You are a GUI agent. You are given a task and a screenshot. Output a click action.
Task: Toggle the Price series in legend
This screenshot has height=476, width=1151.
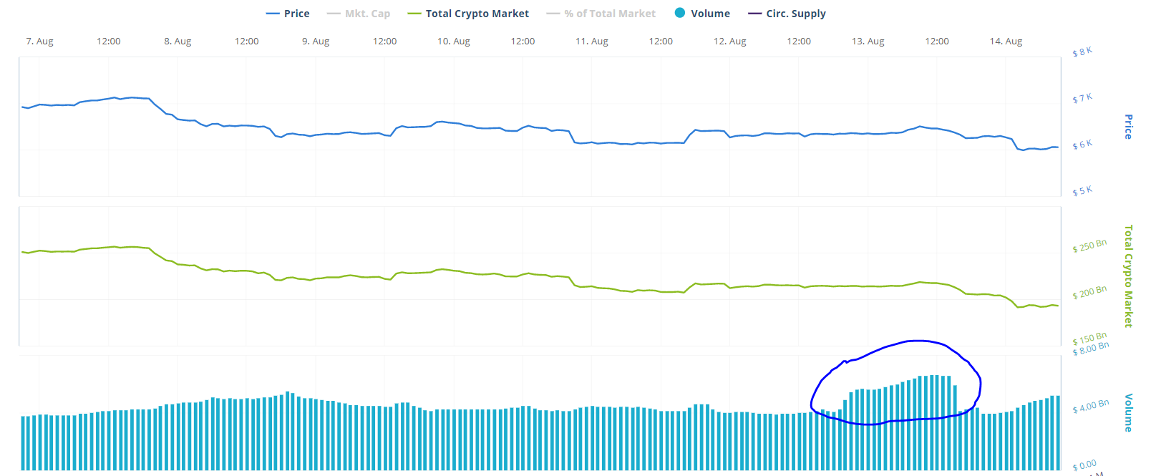288,14
